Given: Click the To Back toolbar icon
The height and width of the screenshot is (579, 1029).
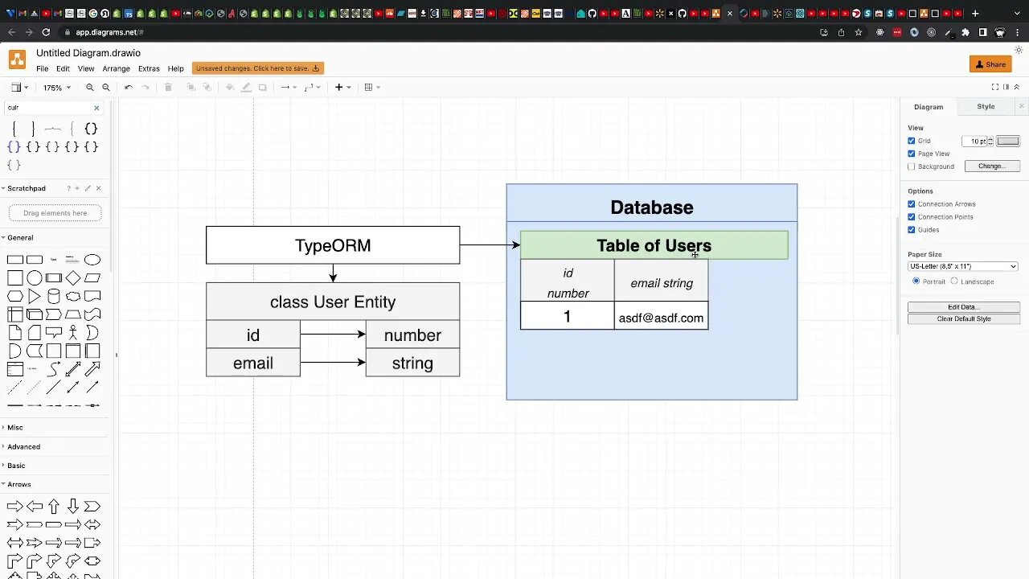Looking at the screenshot, I should [207, 87].
